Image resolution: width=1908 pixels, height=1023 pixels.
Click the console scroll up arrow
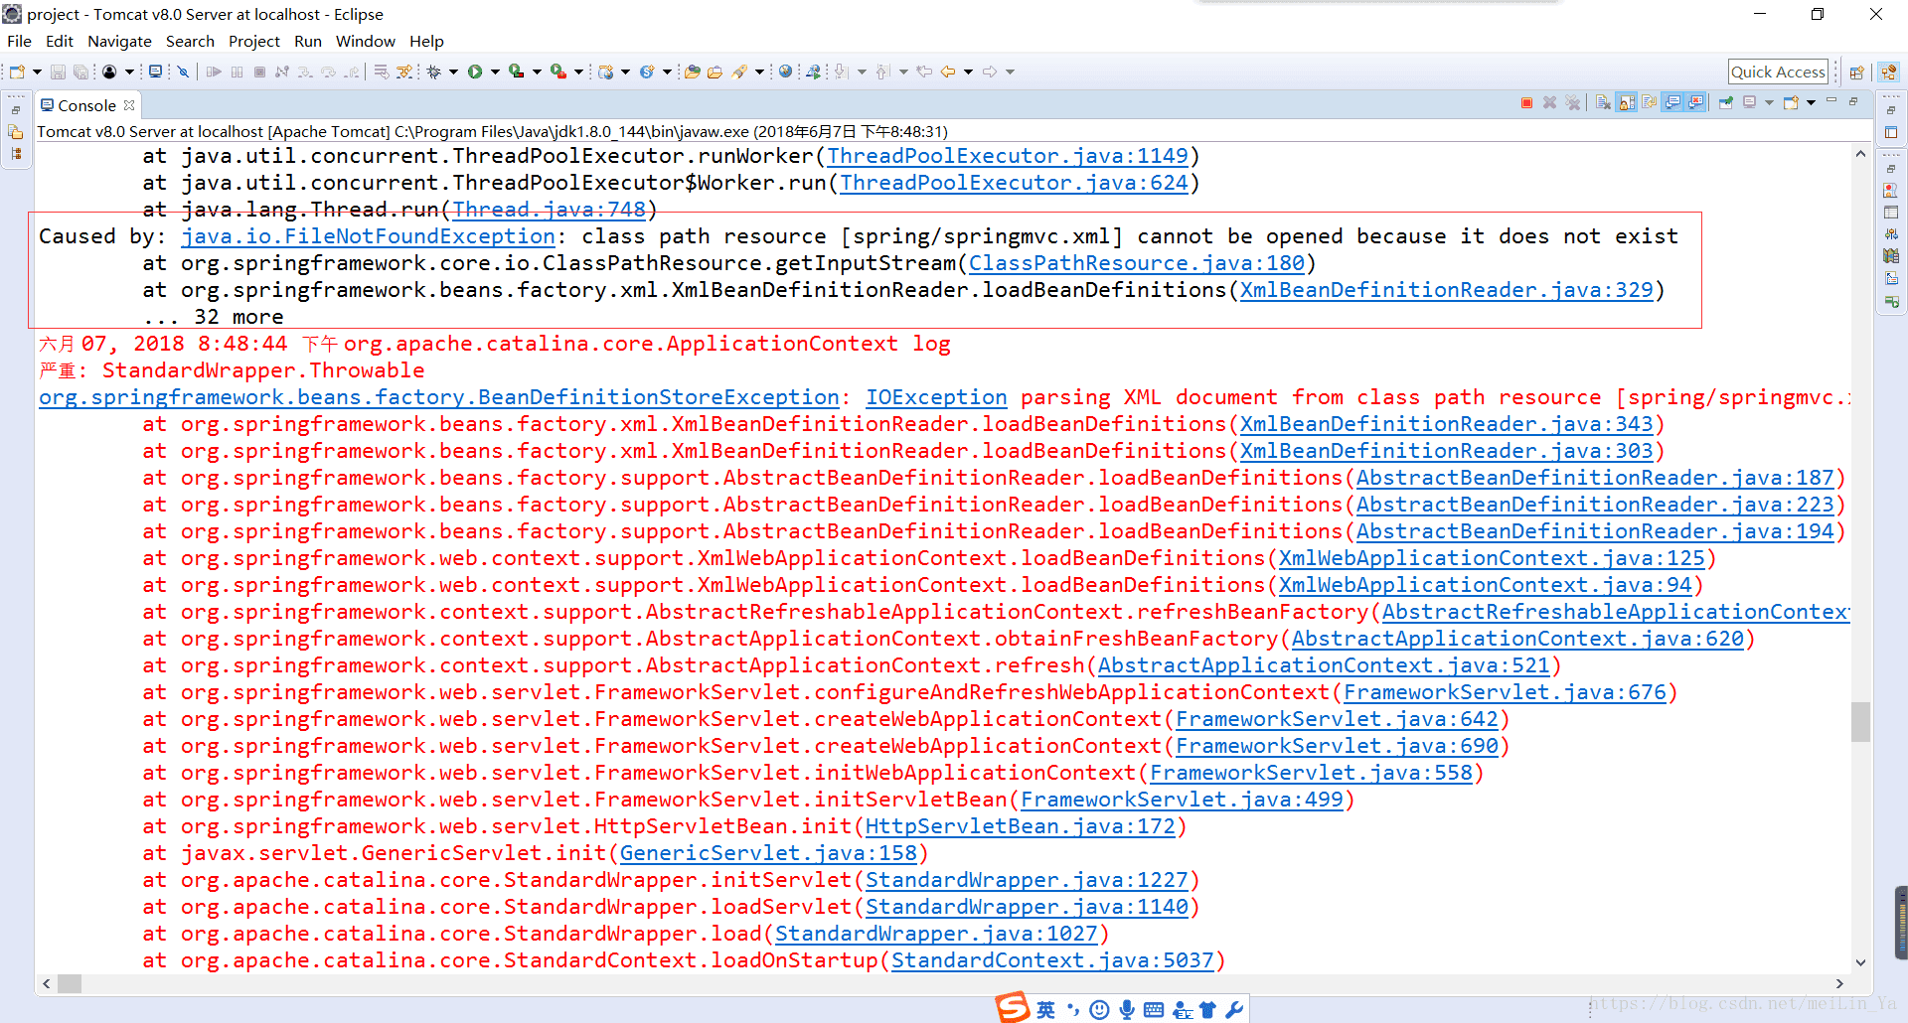tap(1860, 154)
